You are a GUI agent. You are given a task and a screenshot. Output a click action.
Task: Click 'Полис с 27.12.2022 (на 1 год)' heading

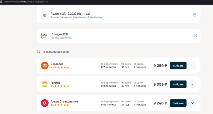(x=70, y=14)
